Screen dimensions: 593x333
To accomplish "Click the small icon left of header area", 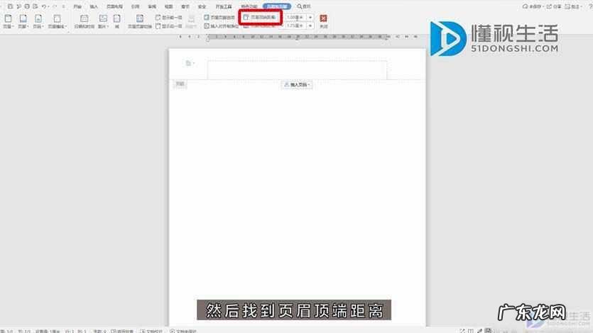I will [188, 63].
